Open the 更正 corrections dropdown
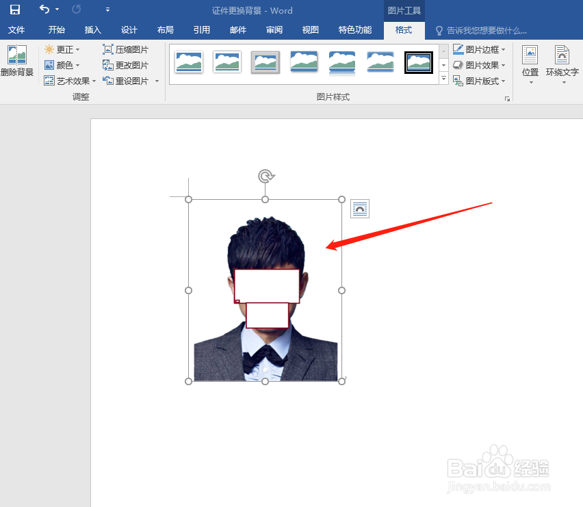583x507 pixels. 62,49
